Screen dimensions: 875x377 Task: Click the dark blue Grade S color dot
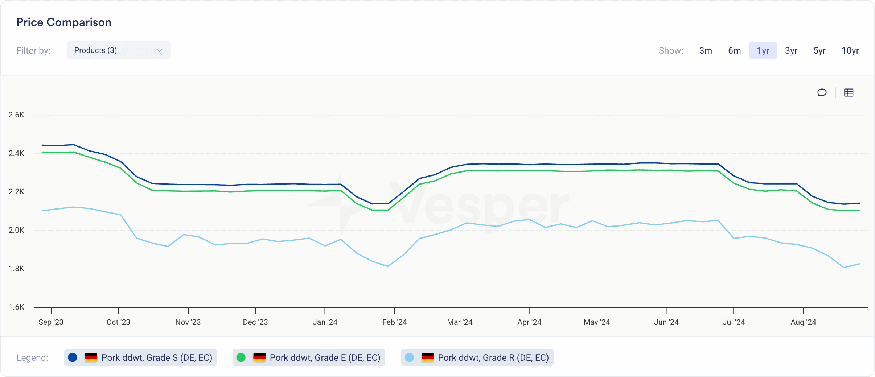coord(73,357)
